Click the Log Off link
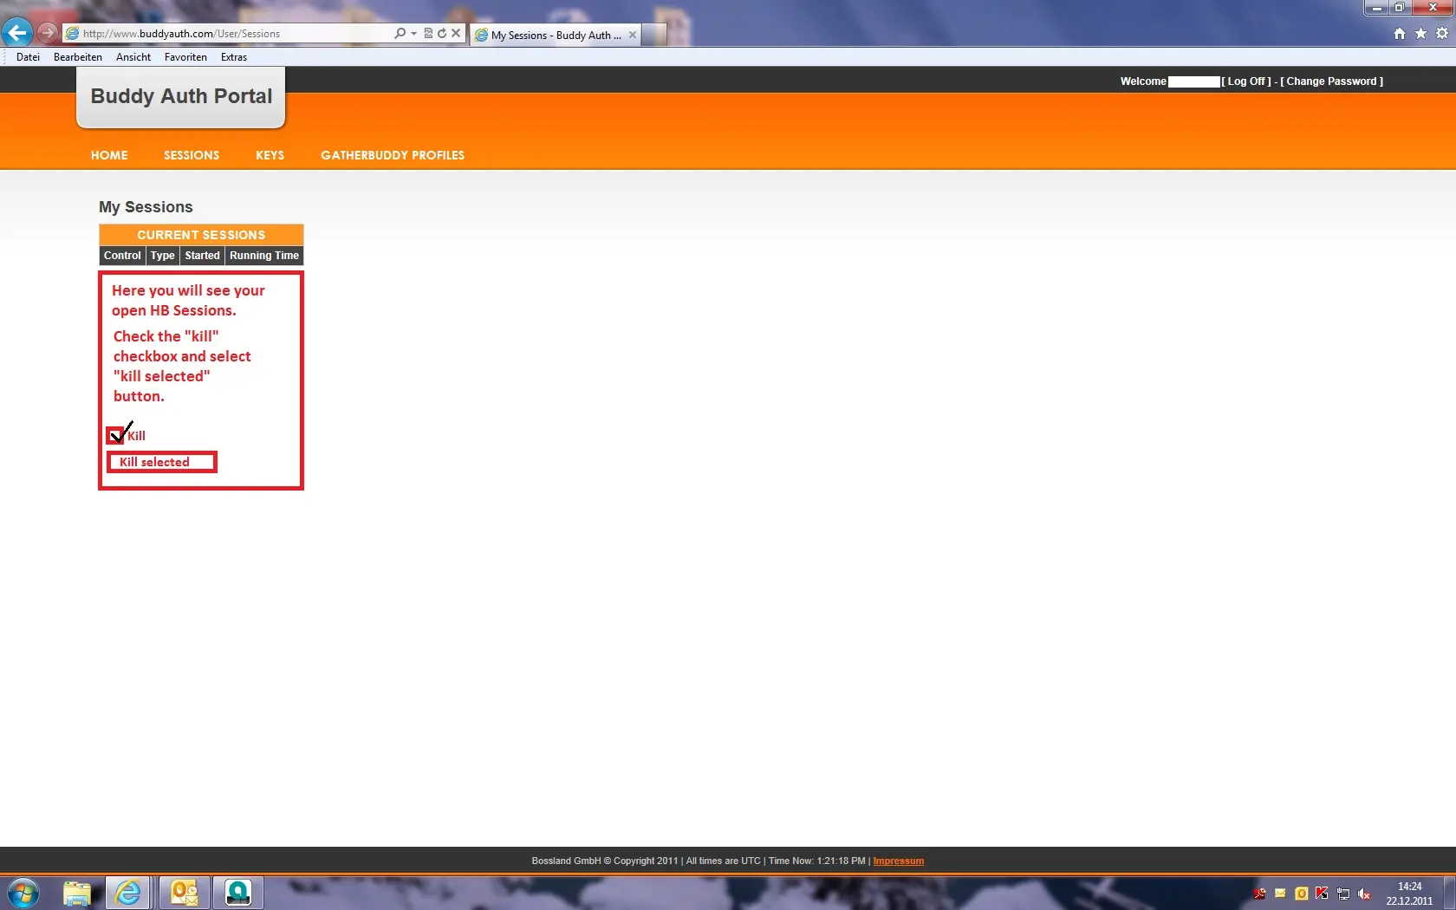The width and height of the screenshot is (1456, 910). click(x=1248, y=81)
